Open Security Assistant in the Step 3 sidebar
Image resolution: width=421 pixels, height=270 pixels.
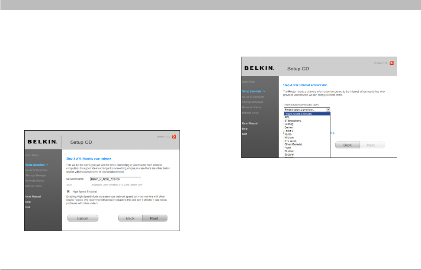(x=36, y=170)
